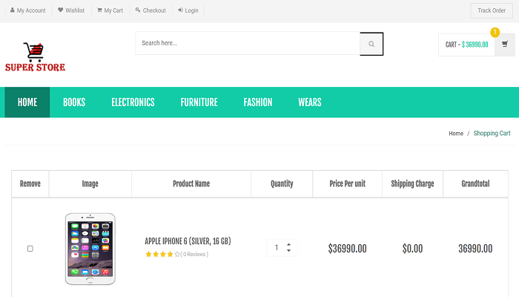Open My Cart in top bar
The image size is (519, 297).
pyautogui.click(x=110, y=10)
